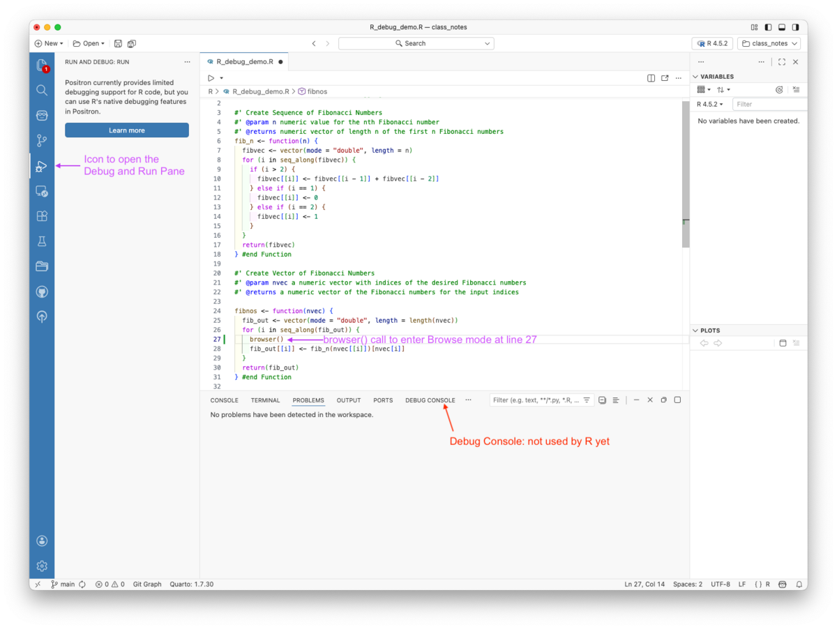Viewport: 837px width, 629px height.
Task: Toggle primary side bar layout button
Action: [768, 27]
